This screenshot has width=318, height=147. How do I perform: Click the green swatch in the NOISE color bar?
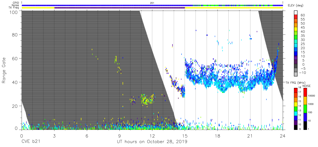[x=305, y=109]
